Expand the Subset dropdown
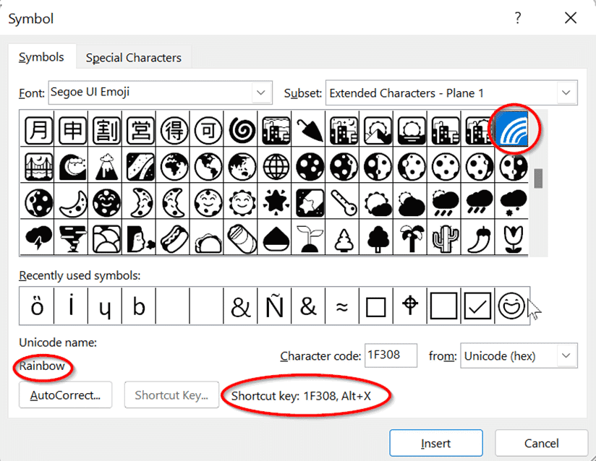Screen dimensions: 596x461 [x=567, y=92]
